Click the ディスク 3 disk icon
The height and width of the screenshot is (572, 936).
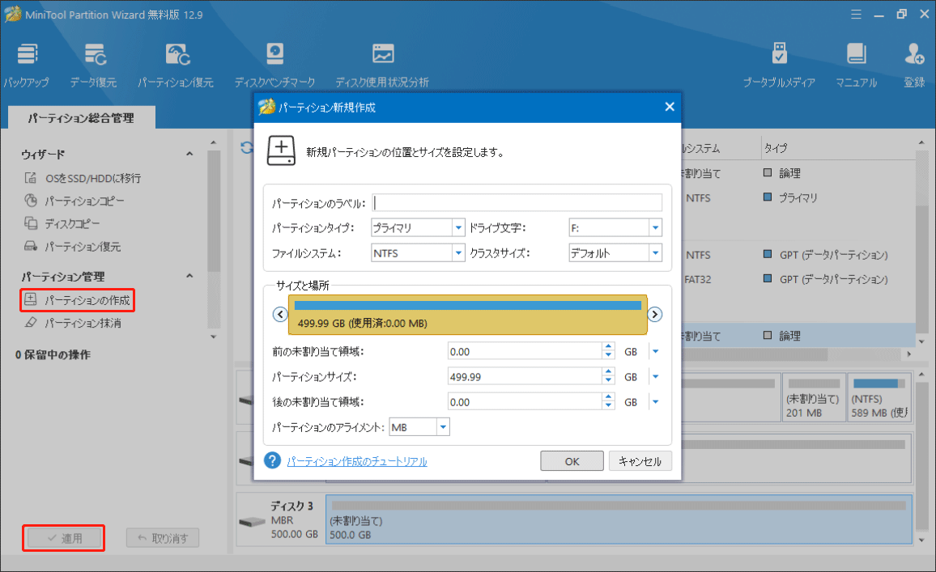[x=252, y=522]
